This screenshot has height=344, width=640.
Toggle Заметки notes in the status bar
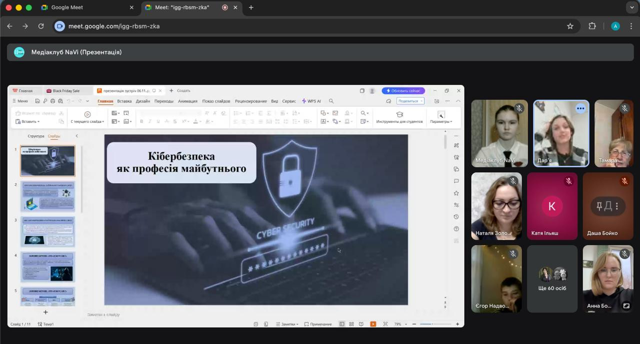point(287,324)
